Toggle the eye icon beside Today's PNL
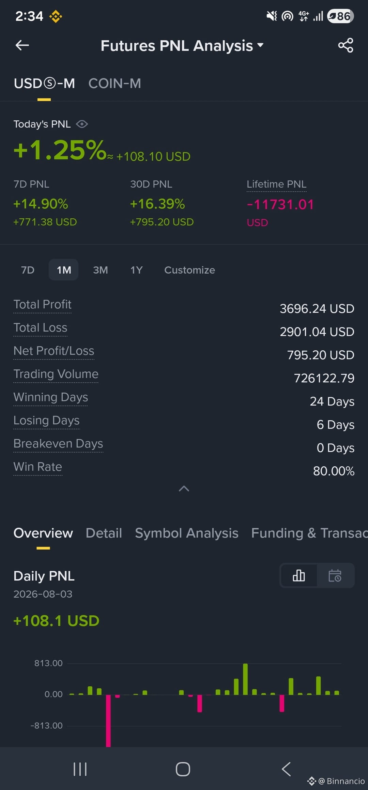 pyautogui.click(x=82, y=124)
